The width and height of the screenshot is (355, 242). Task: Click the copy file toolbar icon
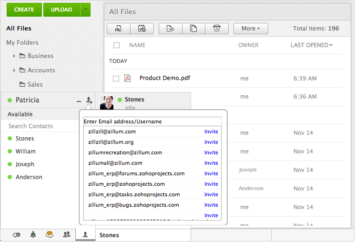click(193, 29)
